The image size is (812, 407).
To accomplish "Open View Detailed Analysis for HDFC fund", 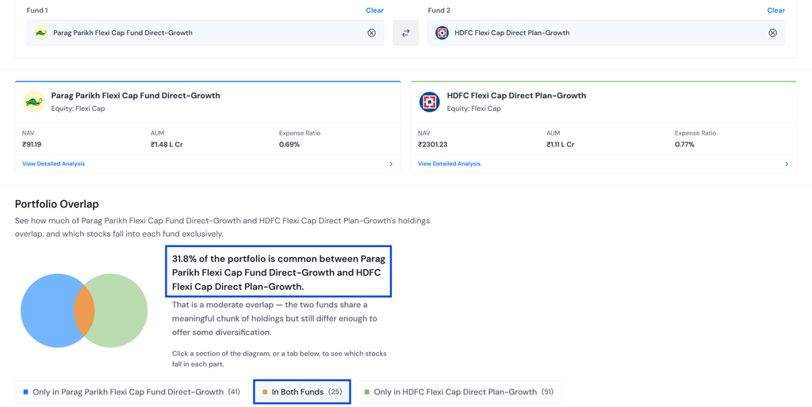I will click(449, 163).
